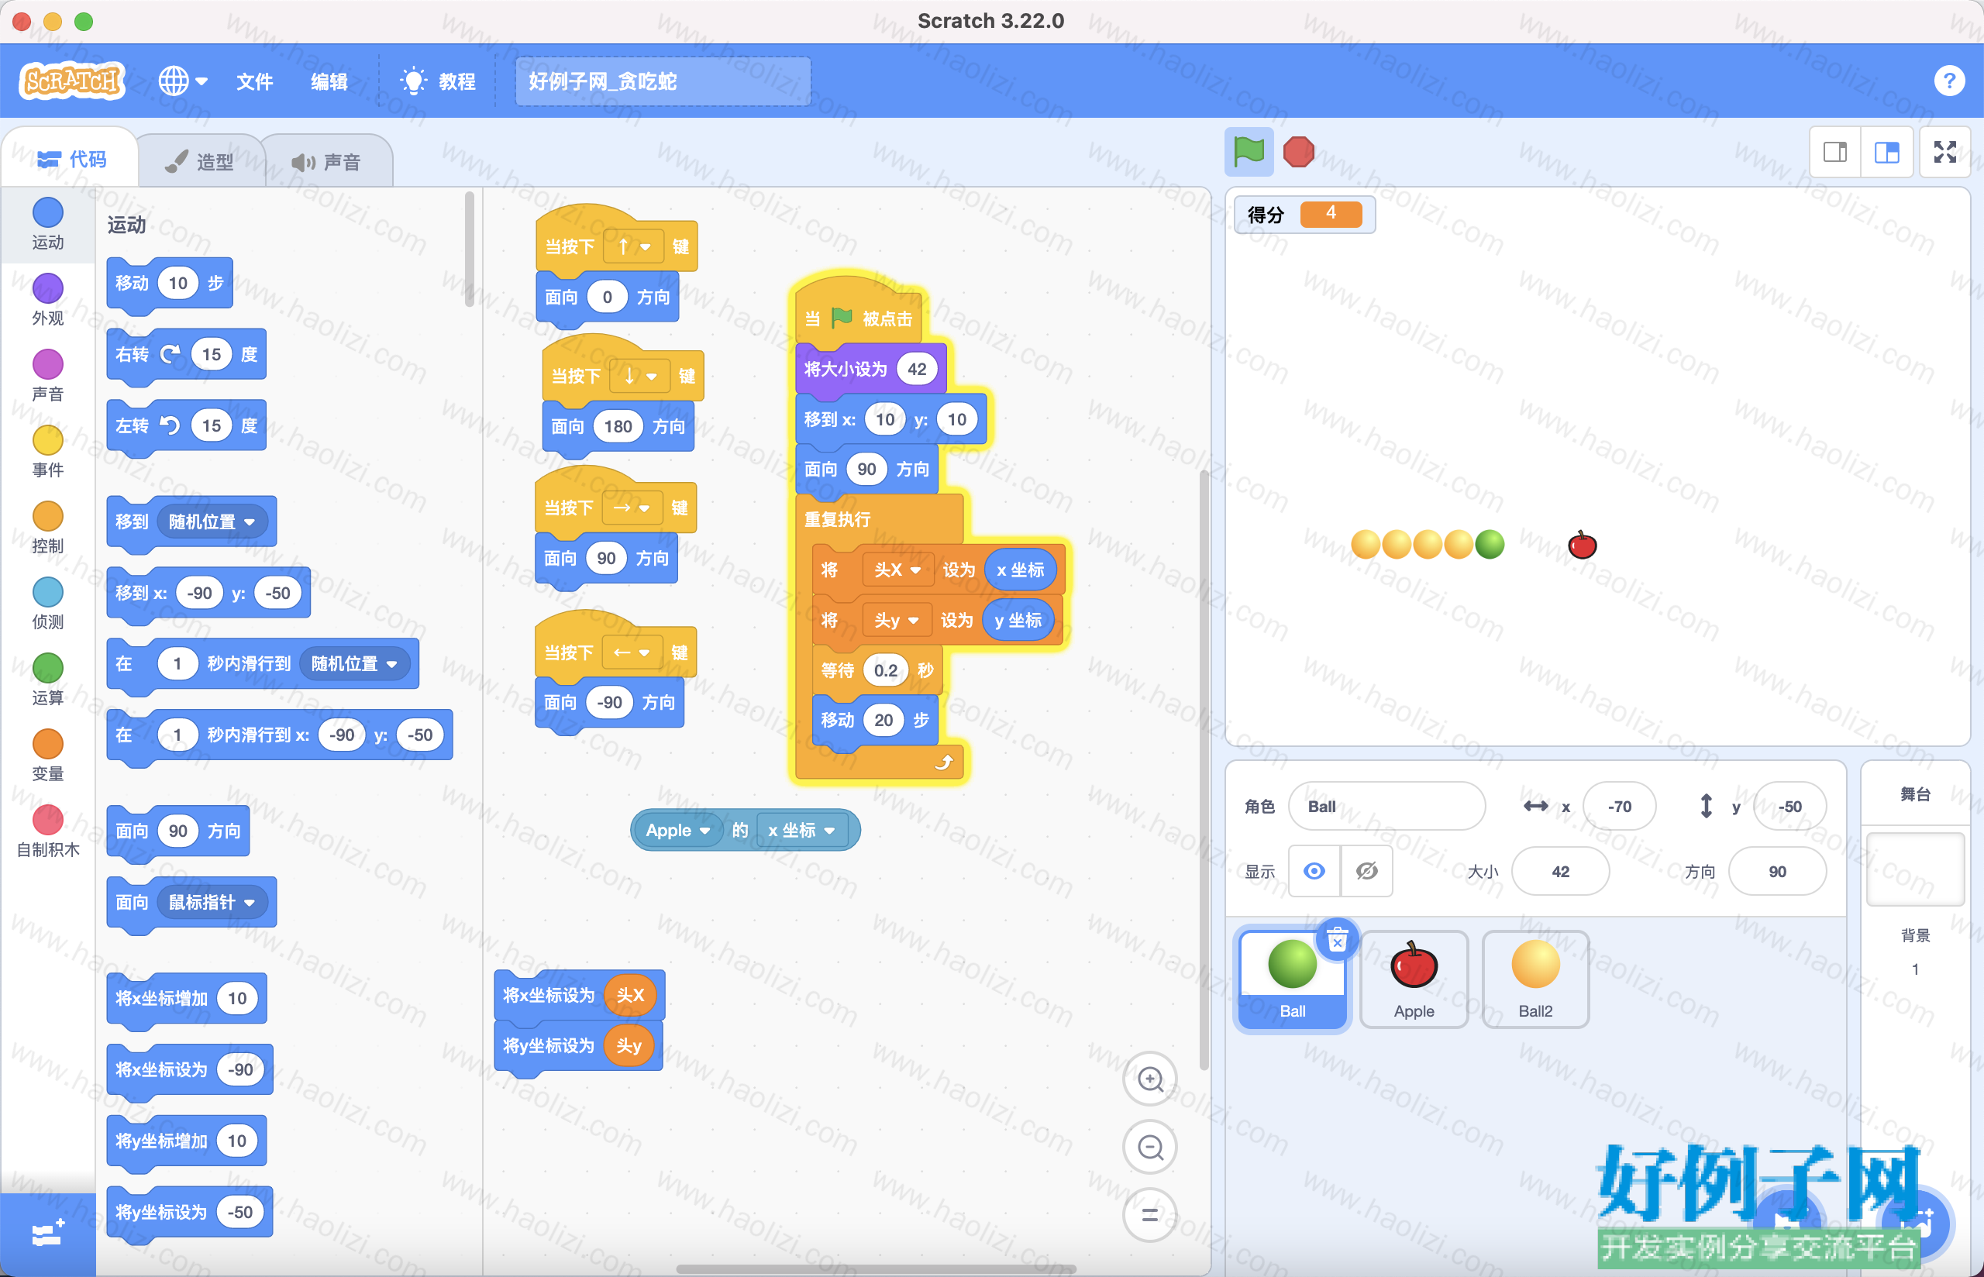Hide the sprite with crossed eye icon
Viewport: 1984px width, 1277px height.
point(1366,871)
